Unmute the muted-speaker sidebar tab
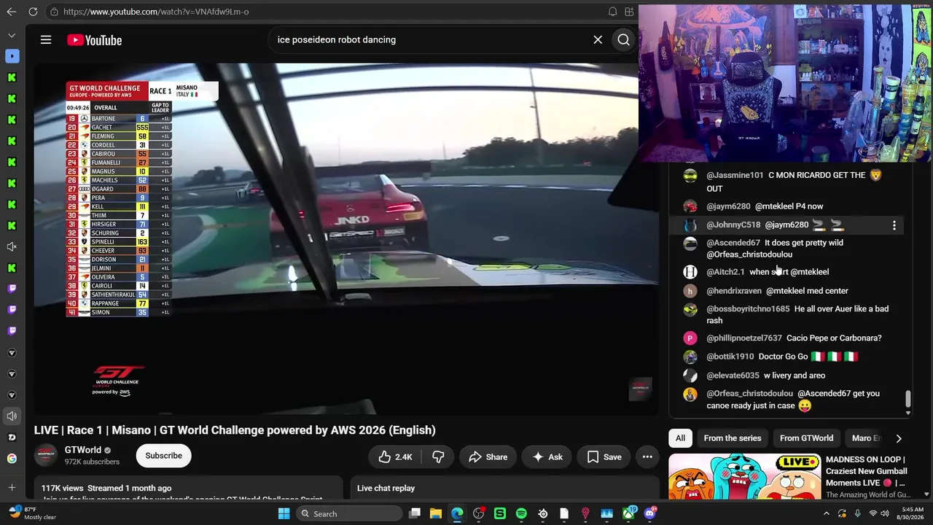This screenshot has height=525, width=933. click(x=12, y=247)
